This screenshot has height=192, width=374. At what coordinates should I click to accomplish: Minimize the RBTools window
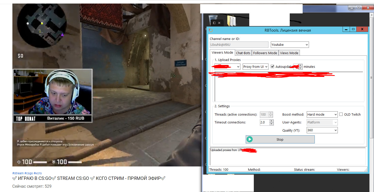[346, 29]
